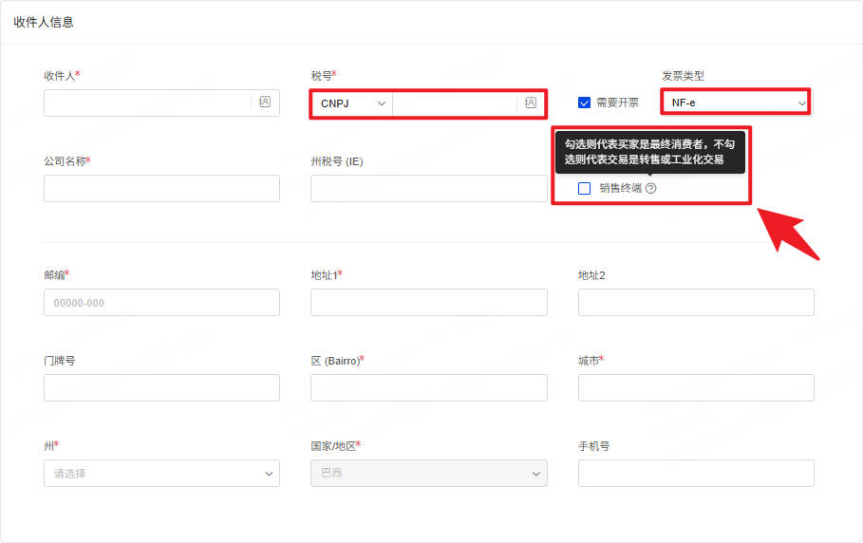This screenshot has height=543, width=863.
Task: Click the 州税号 (IE) field label
Action: click(x=337, y=161)
